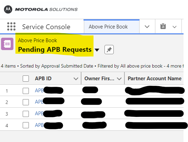Open the APB link in row 1
188x142 pixels.
pyautogui.click(x=39, y=91)
